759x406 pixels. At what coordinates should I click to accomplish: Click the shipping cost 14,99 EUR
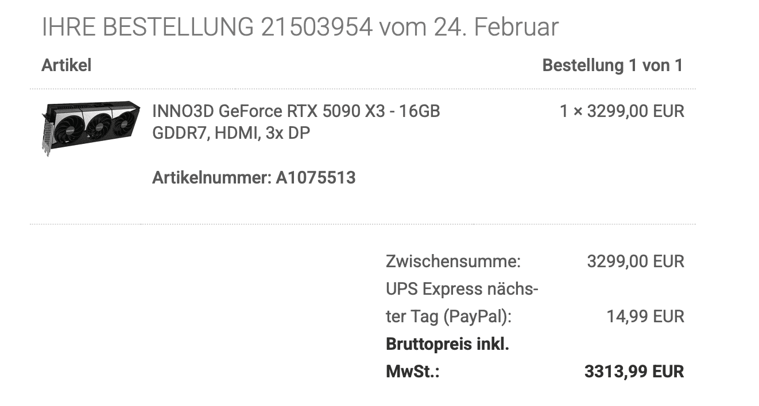click(645, 317)
